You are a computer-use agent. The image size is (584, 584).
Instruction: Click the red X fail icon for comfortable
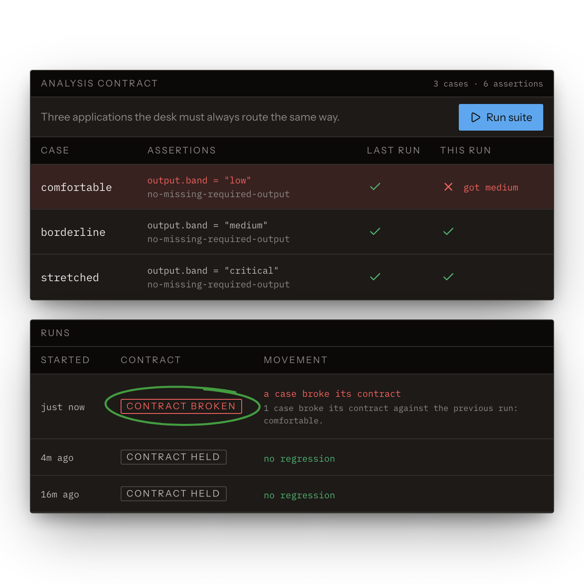448,187
